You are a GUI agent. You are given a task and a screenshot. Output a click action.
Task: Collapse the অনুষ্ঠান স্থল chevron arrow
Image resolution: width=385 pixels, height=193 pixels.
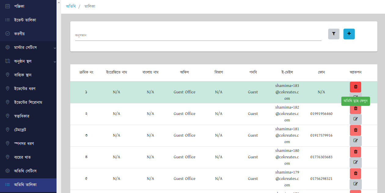(x=55, y=62)
